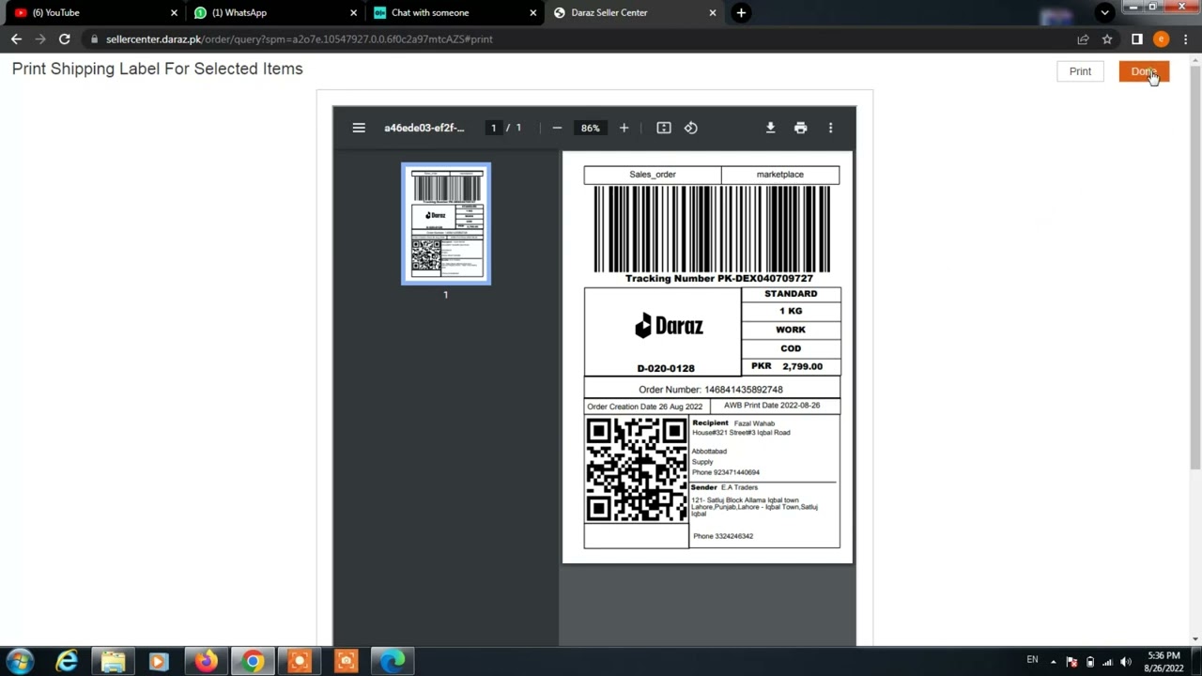Rotate the PDF document counterclockwise

691,128
